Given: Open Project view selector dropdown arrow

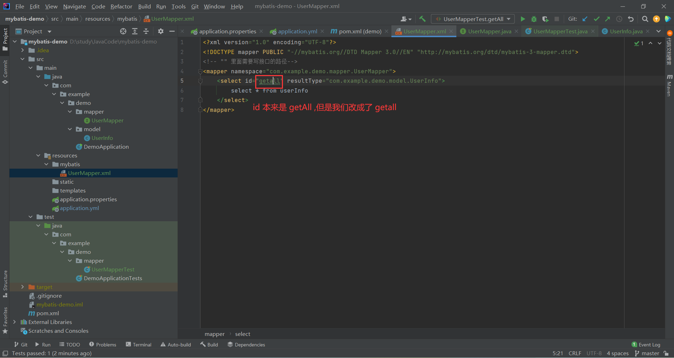Looking at the screenshot, I should tap(49, 32).
